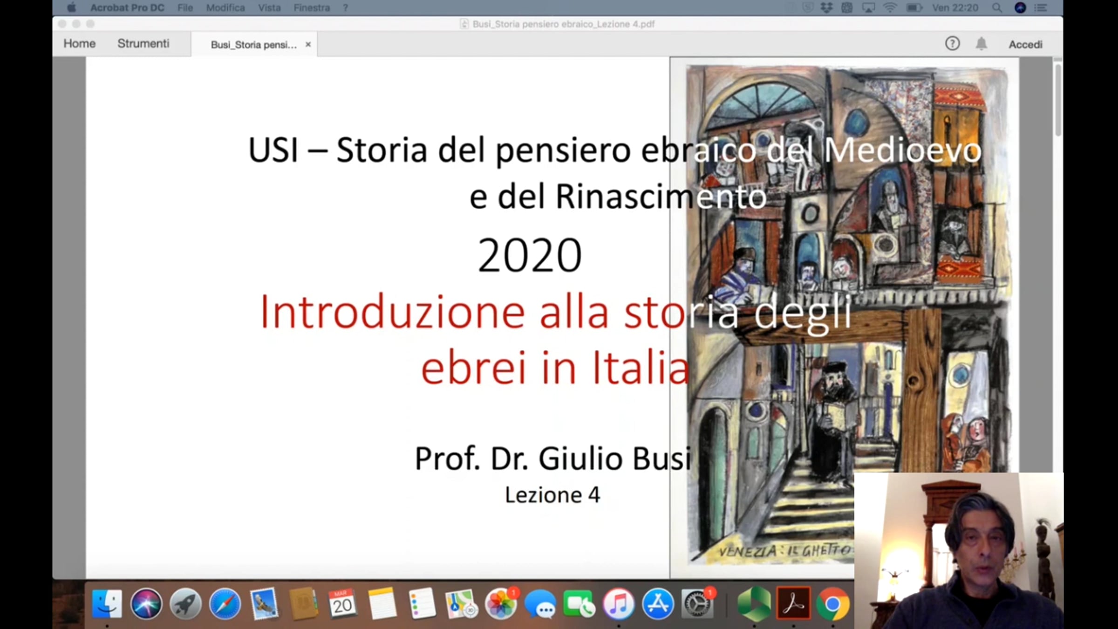Open the Acrobat help icon
This screenshot has width=1118, height=629.
(952, 44)
